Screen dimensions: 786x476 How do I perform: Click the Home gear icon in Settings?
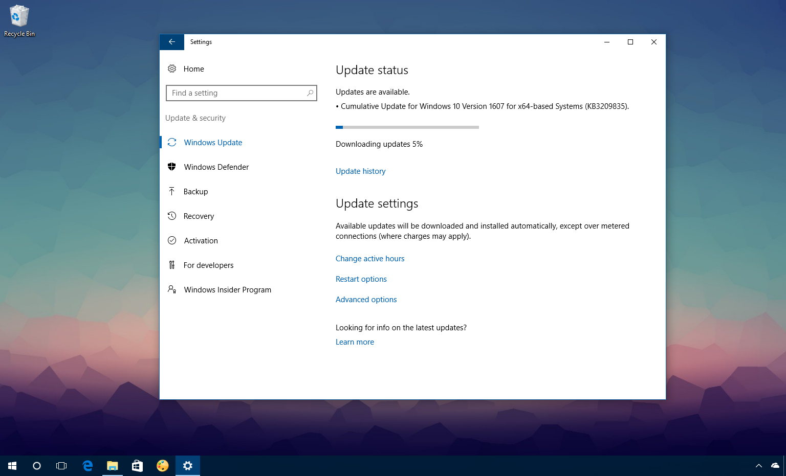(x=172, y=69)
